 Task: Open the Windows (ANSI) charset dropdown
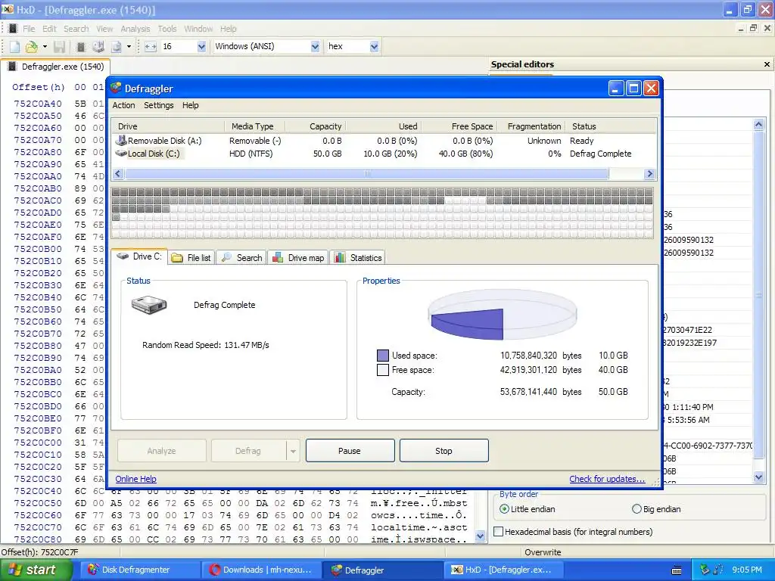315,46
